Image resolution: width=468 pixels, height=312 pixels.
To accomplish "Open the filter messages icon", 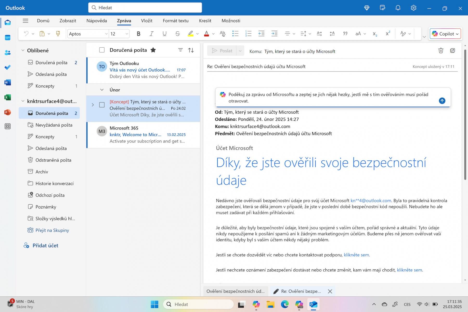I will pyautogui.click(x=180, y=50).
